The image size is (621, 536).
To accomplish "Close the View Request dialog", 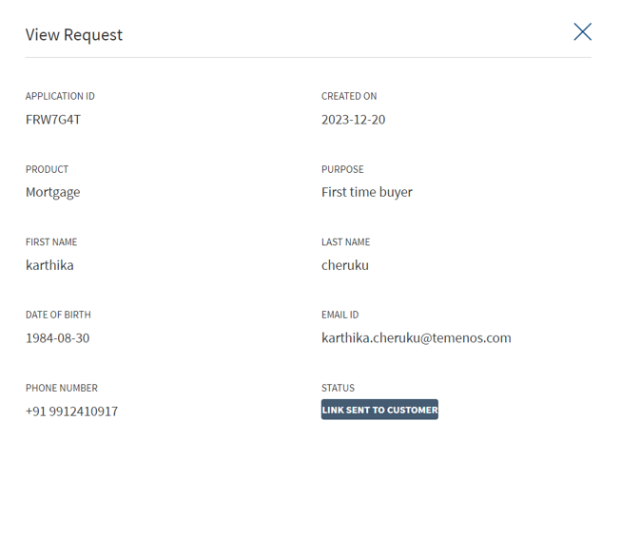I will point(583,31).
